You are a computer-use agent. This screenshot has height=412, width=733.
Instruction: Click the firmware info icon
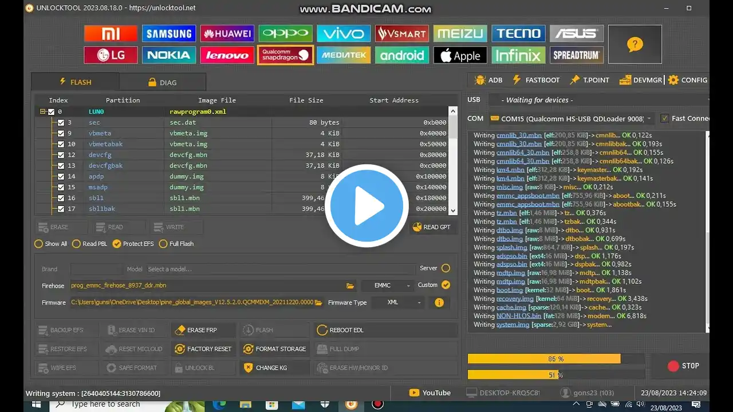[x=439, y=302]
